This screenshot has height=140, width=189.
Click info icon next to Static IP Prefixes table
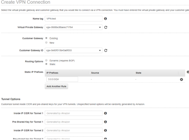[188, 72]
